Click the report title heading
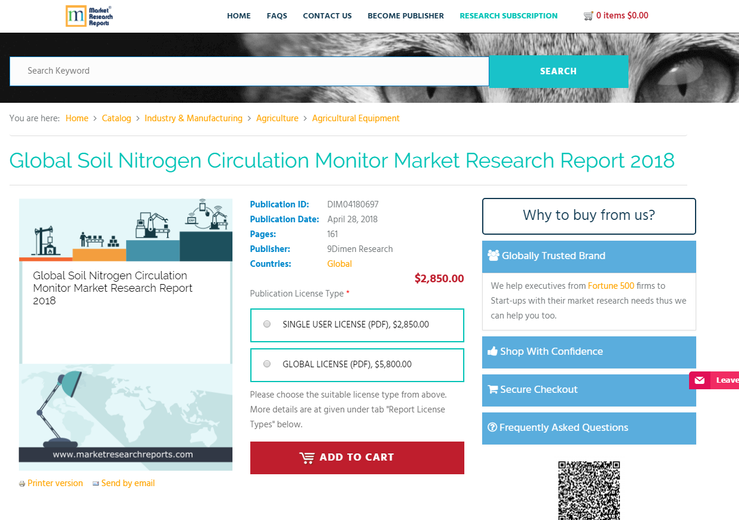This screenshot has width=739, height=520. (342, 160)
